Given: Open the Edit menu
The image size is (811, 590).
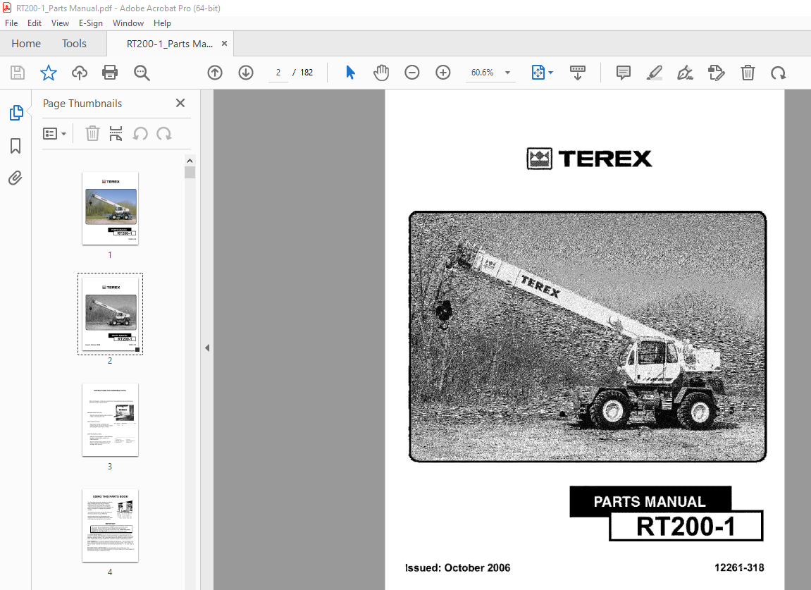Looking at the screenshot, I should click(x=34, y=23).
